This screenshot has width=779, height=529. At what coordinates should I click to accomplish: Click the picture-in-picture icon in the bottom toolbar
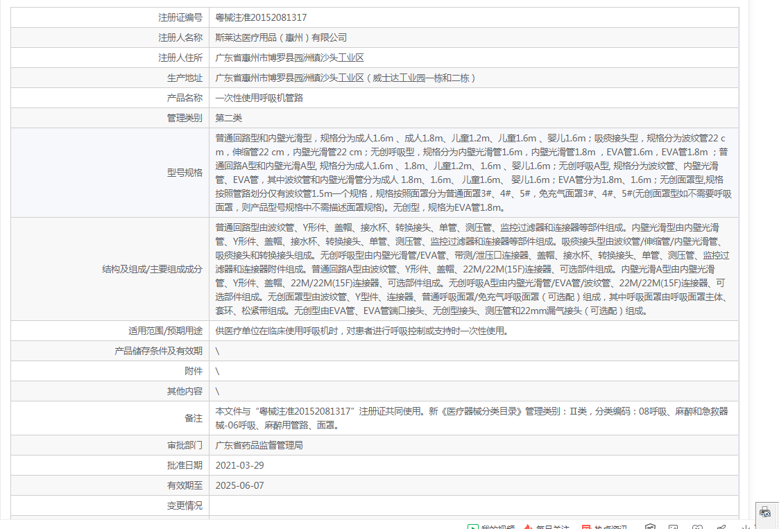(x=674, y=526)
